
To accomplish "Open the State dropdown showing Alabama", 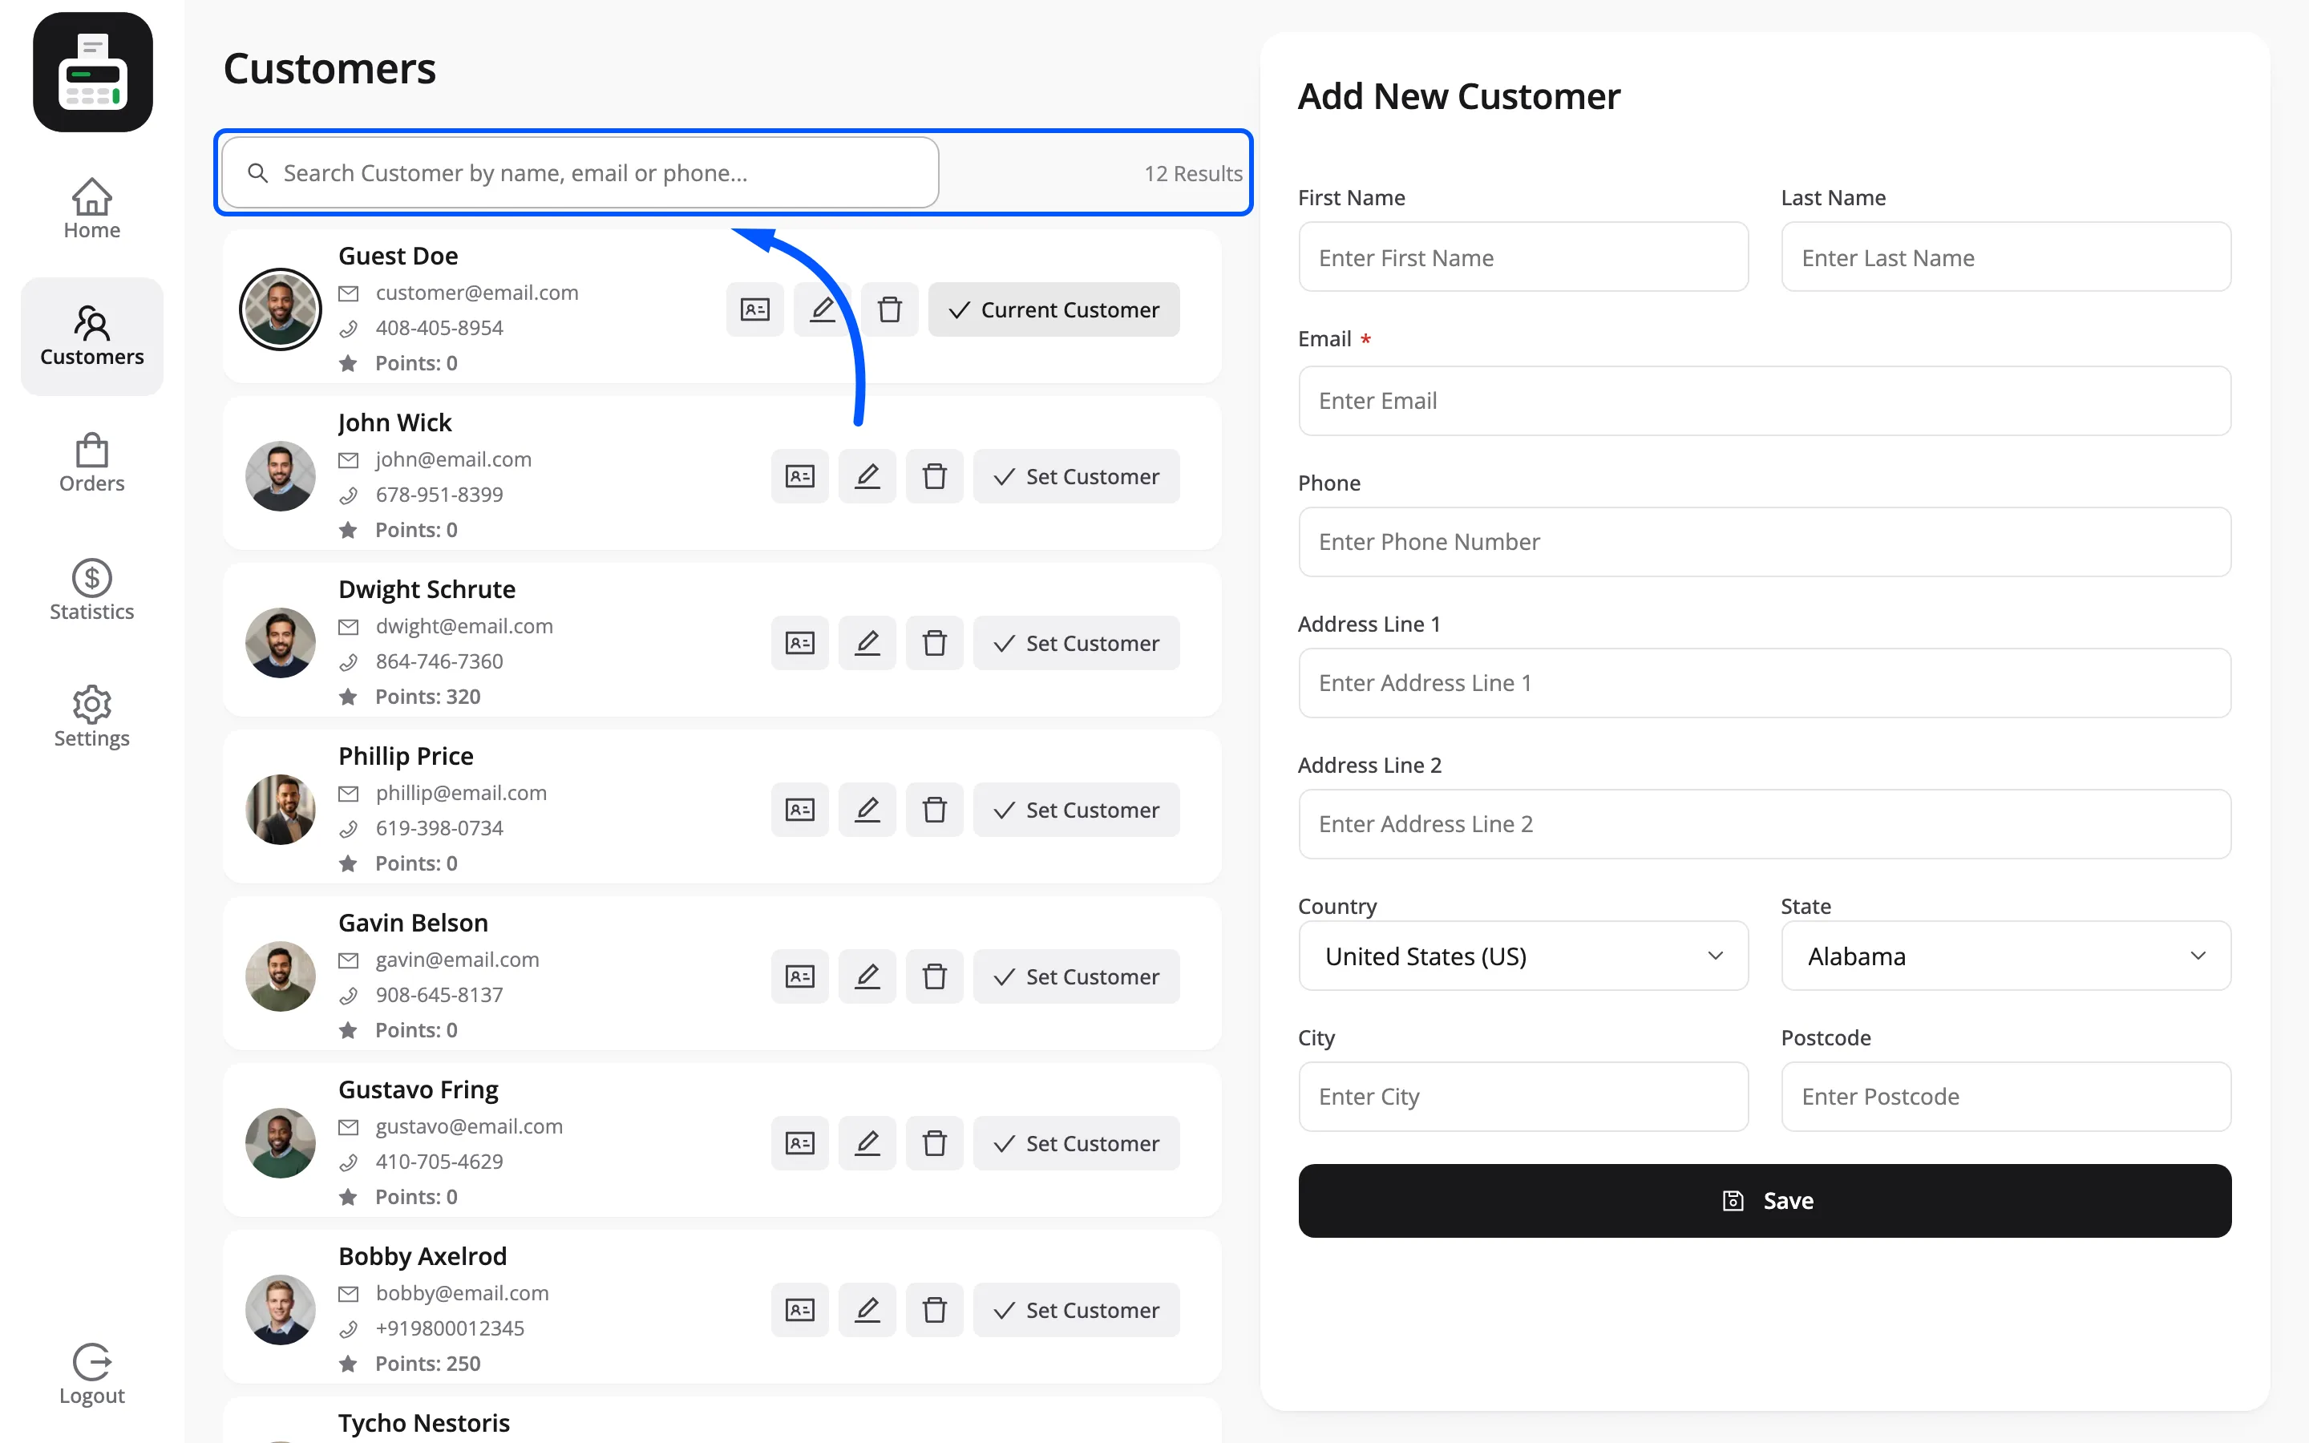I will [x=2006, y=956].
